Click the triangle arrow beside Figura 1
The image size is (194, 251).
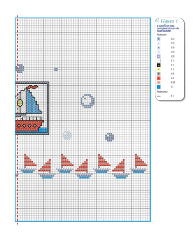(x=158, y=21)
